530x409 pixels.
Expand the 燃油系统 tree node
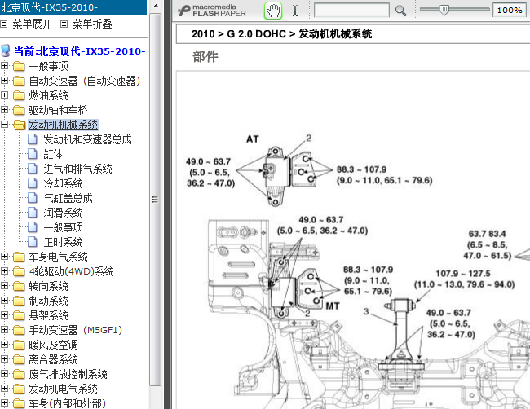coord(4,95)
